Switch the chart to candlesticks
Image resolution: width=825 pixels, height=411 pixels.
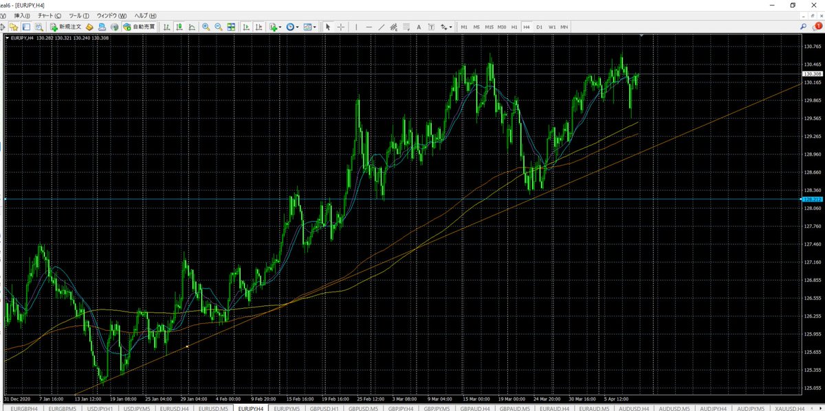179,27
